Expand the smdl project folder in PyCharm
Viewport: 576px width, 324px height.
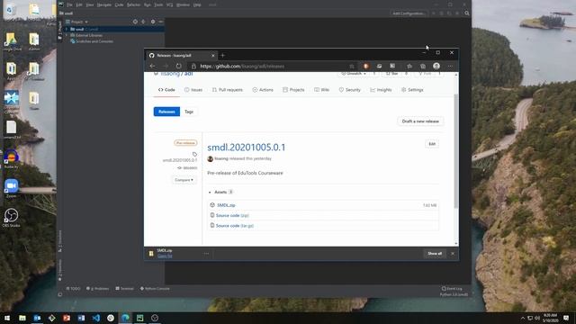tap(67, 29)
